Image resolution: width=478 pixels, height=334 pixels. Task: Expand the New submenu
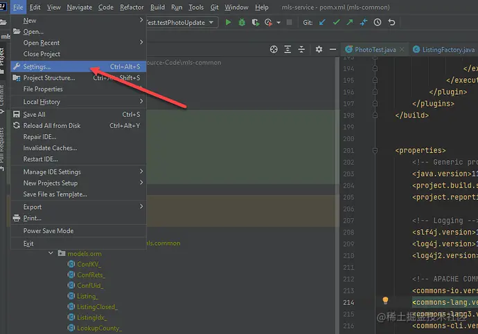(x=79, y=20)
